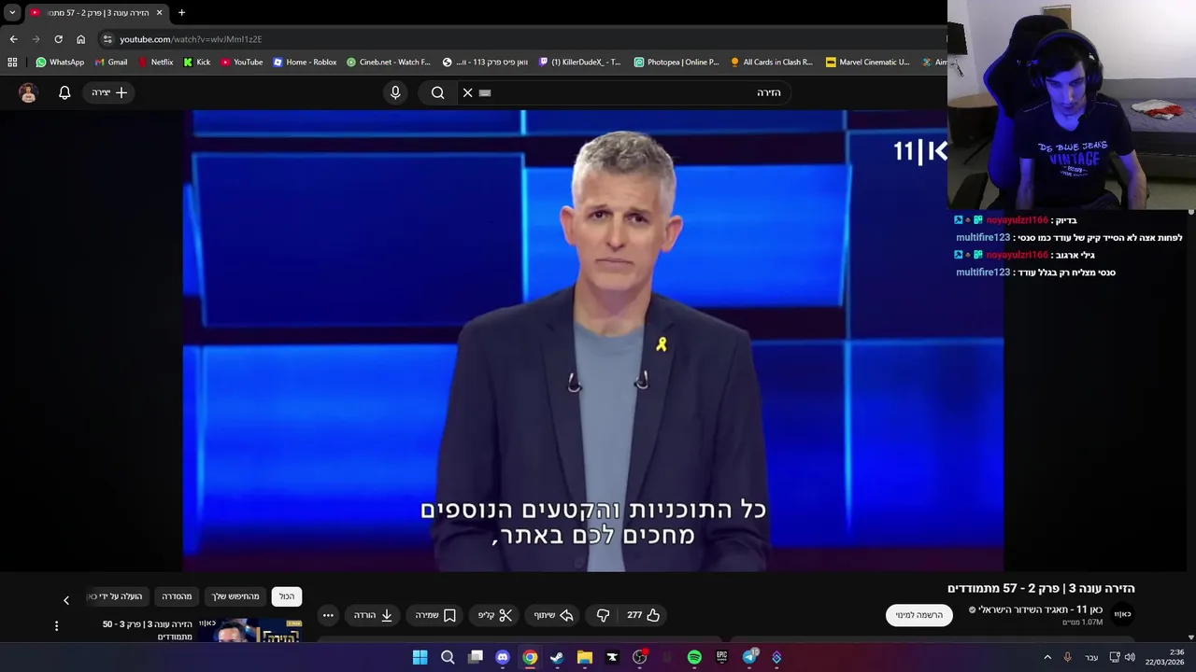Clear the YouTube search box with X

coord(468,92)
